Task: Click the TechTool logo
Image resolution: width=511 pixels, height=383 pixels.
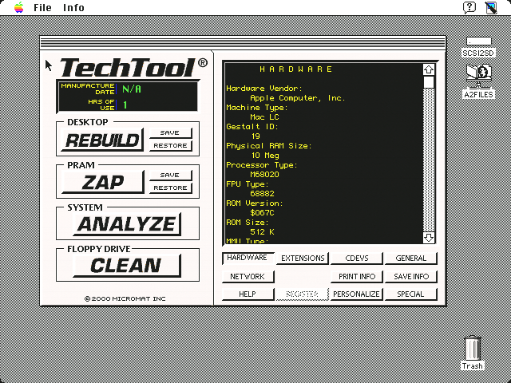Action: 133,67
